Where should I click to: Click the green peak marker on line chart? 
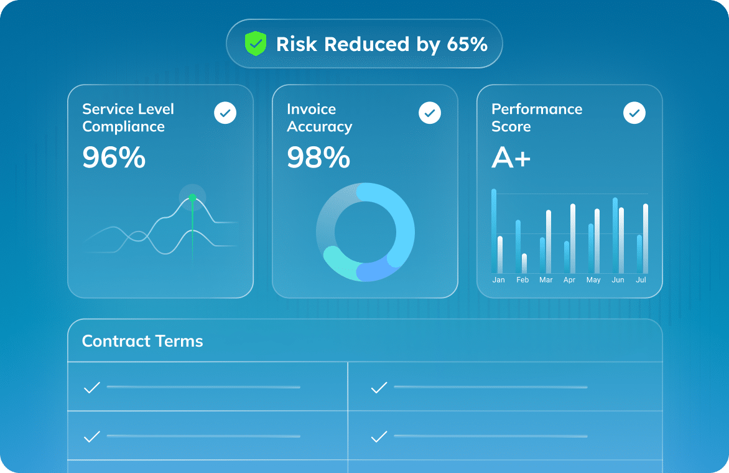tap(192, 197)
